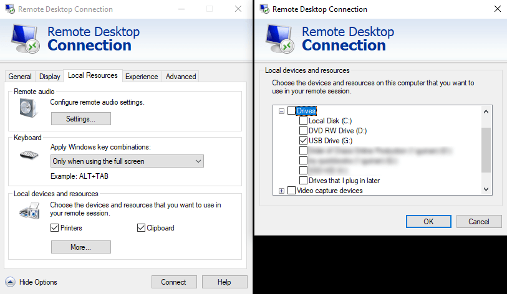Confirm with the OK button
Image resolution: width=507 pixels, height=294 pixels.
(x=428, y=222)
